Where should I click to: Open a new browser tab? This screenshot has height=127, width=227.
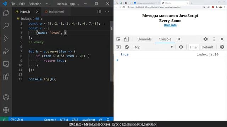click(192, 3)
